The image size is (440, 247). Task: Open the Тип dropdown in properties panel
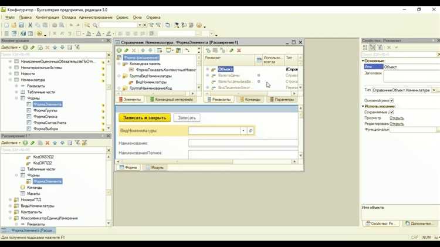435,90
